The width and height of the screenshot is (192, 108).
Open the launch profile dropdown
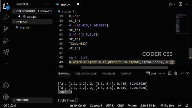coord(164,73)
